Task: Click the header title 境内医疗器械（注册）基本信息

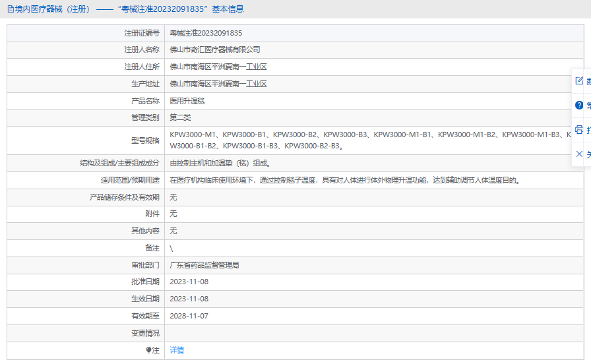Action: (x=129, y=9)
